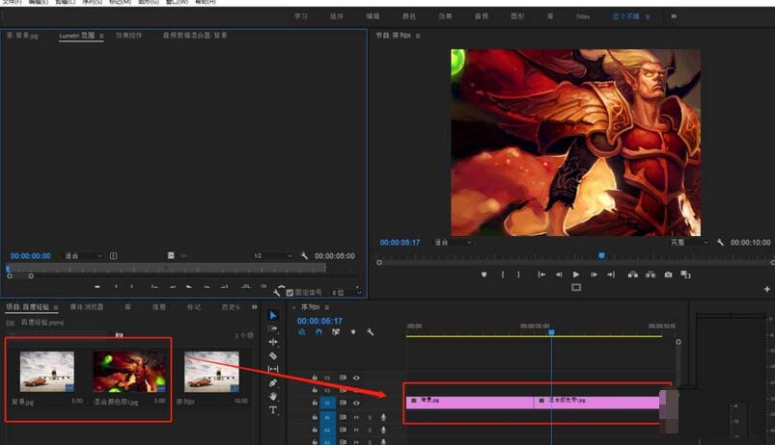
Task: Expand workspace overflow chevron in top bar
Action: [674, 16]
